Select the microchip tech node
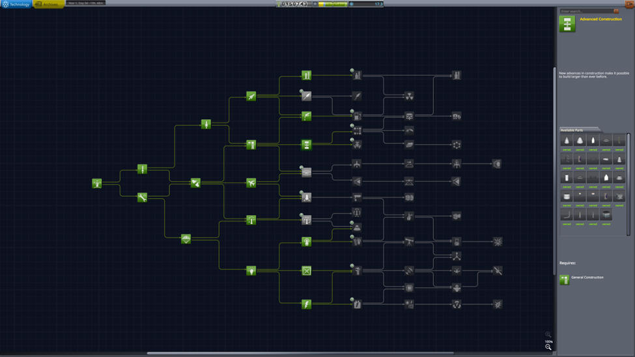The height and width of the screenshot is (357, 635). [410, 288]
